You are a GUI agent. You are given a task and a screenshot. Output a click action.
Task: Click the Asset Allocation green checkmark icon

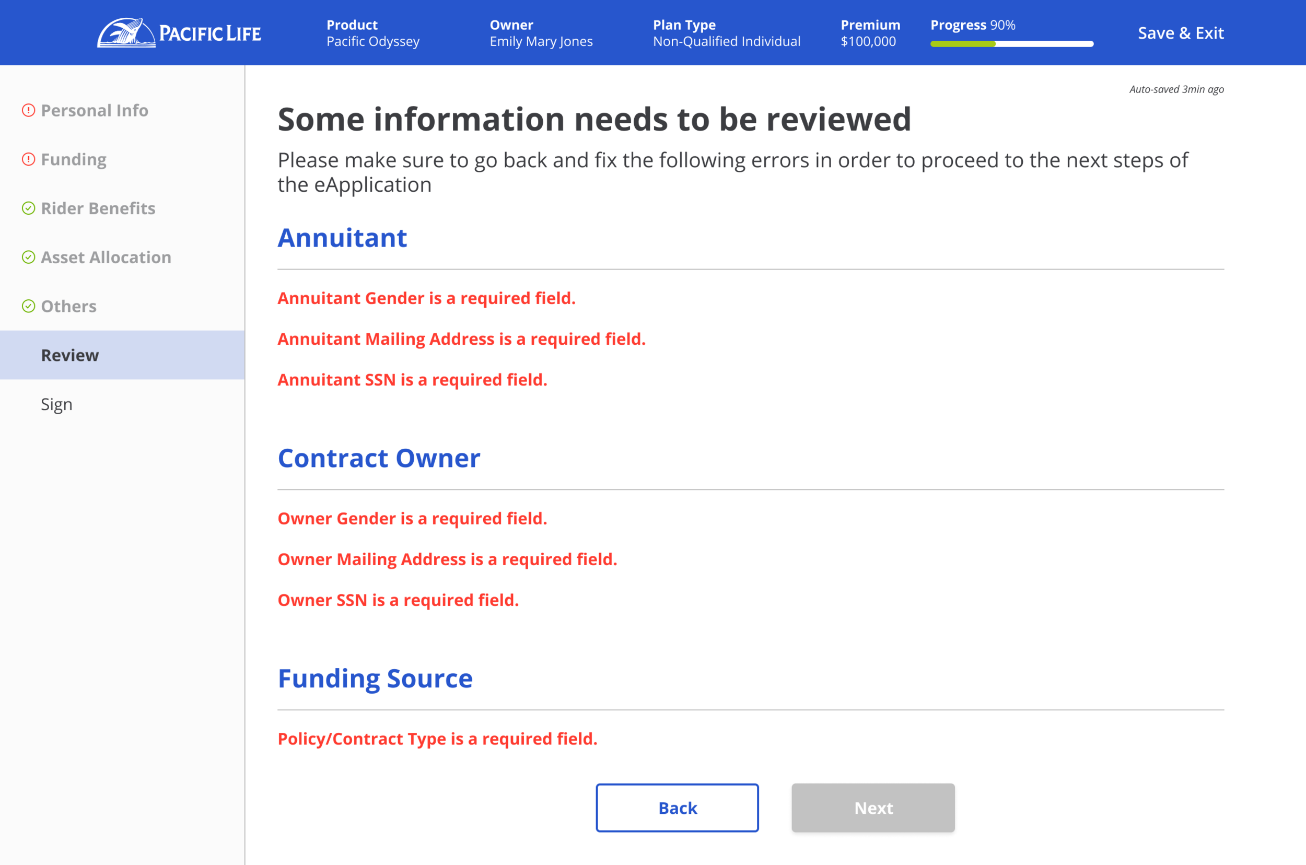pos(28,257)
